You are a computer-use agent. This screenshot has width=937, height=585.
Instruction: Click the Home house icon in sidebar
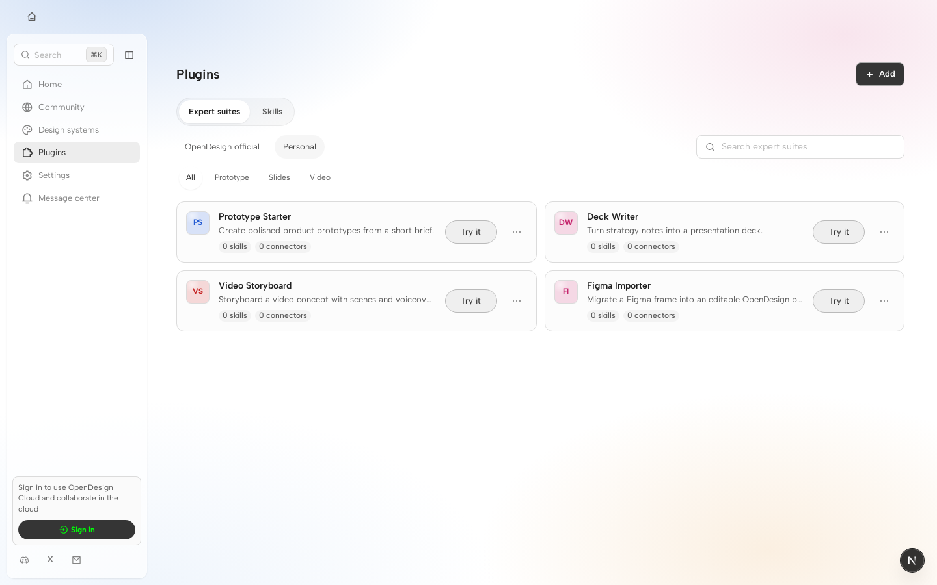[x=27, y=84]
